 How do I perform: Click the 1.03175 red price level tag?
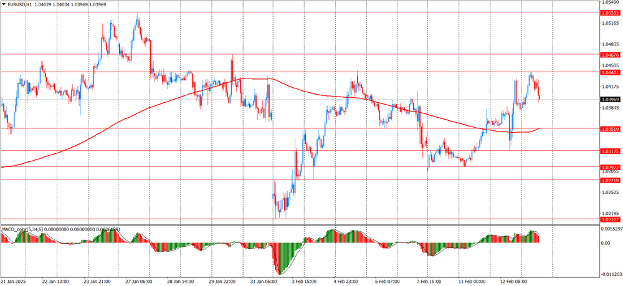click(x=610, y=151)
